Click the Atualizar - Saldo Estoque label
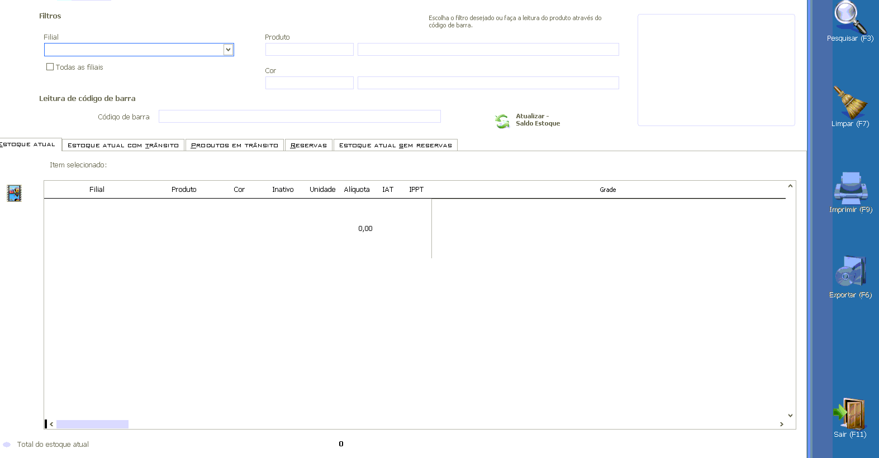The height and width of the screenshot is (458, 879). pos(537,120)
